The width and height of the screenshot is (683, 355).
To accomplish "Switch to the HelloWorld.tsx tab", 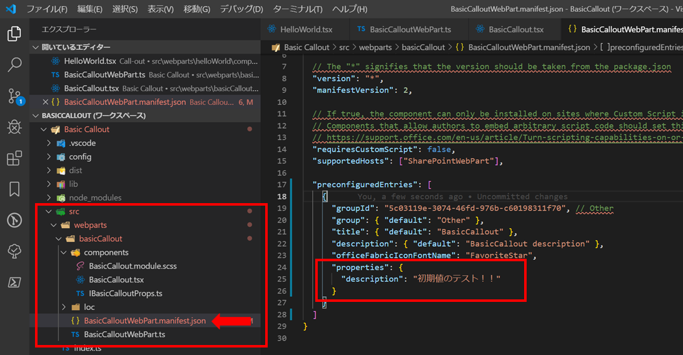I will (305, 29).
